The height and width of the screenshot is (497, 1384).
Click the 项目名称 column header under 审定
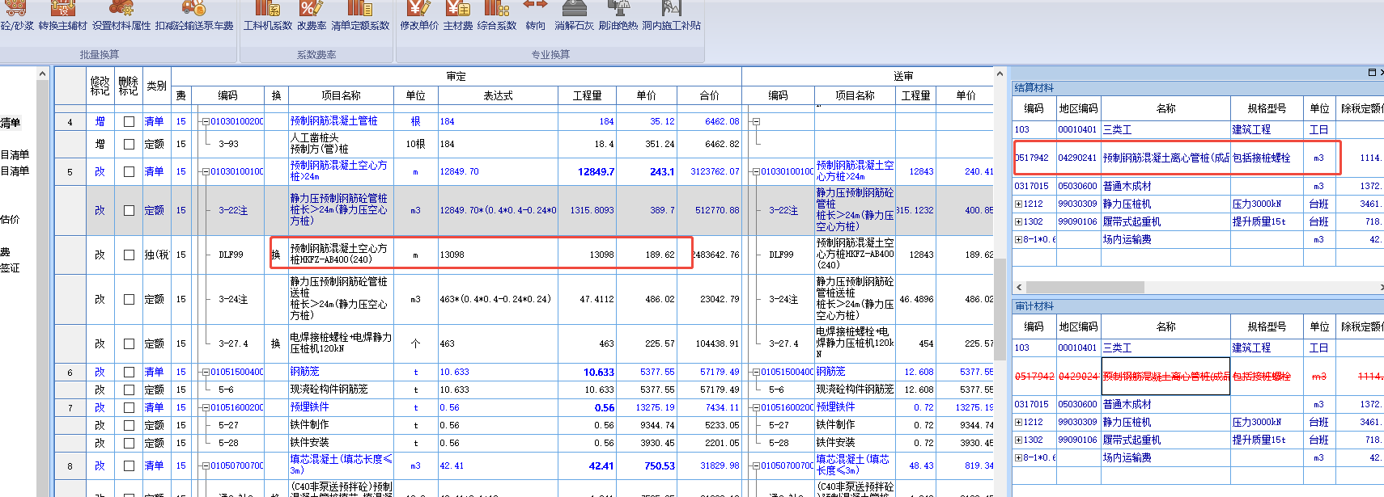coord(341,95)
